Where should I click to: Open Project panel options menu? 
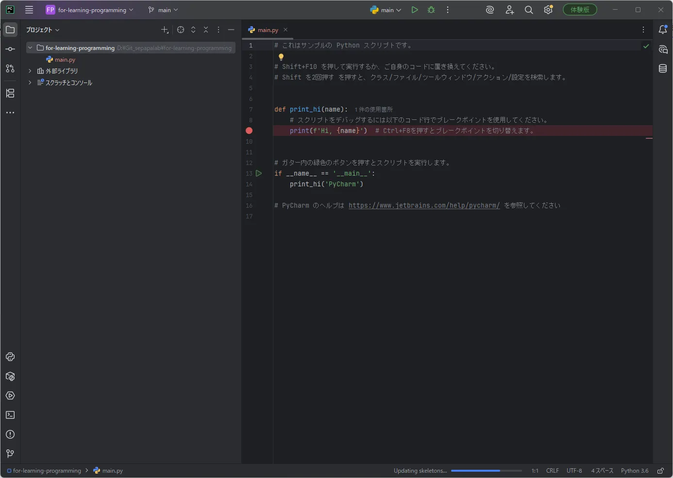[x=219, y=30]
